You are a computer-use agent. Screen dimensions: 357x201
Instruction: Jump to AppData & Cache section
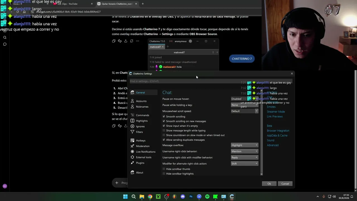[x=277, y=135]
